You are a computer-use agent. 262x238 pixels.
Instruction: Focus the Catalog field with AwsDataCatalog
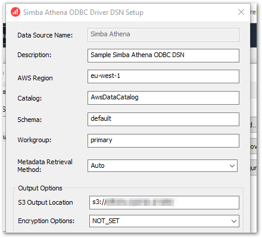click(x=163, y=98)
